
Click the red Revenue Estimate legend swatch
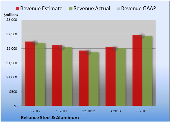17,9
